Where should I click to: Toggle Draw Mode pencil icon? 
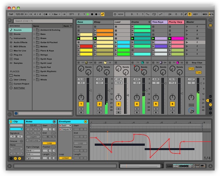point(186,14)
